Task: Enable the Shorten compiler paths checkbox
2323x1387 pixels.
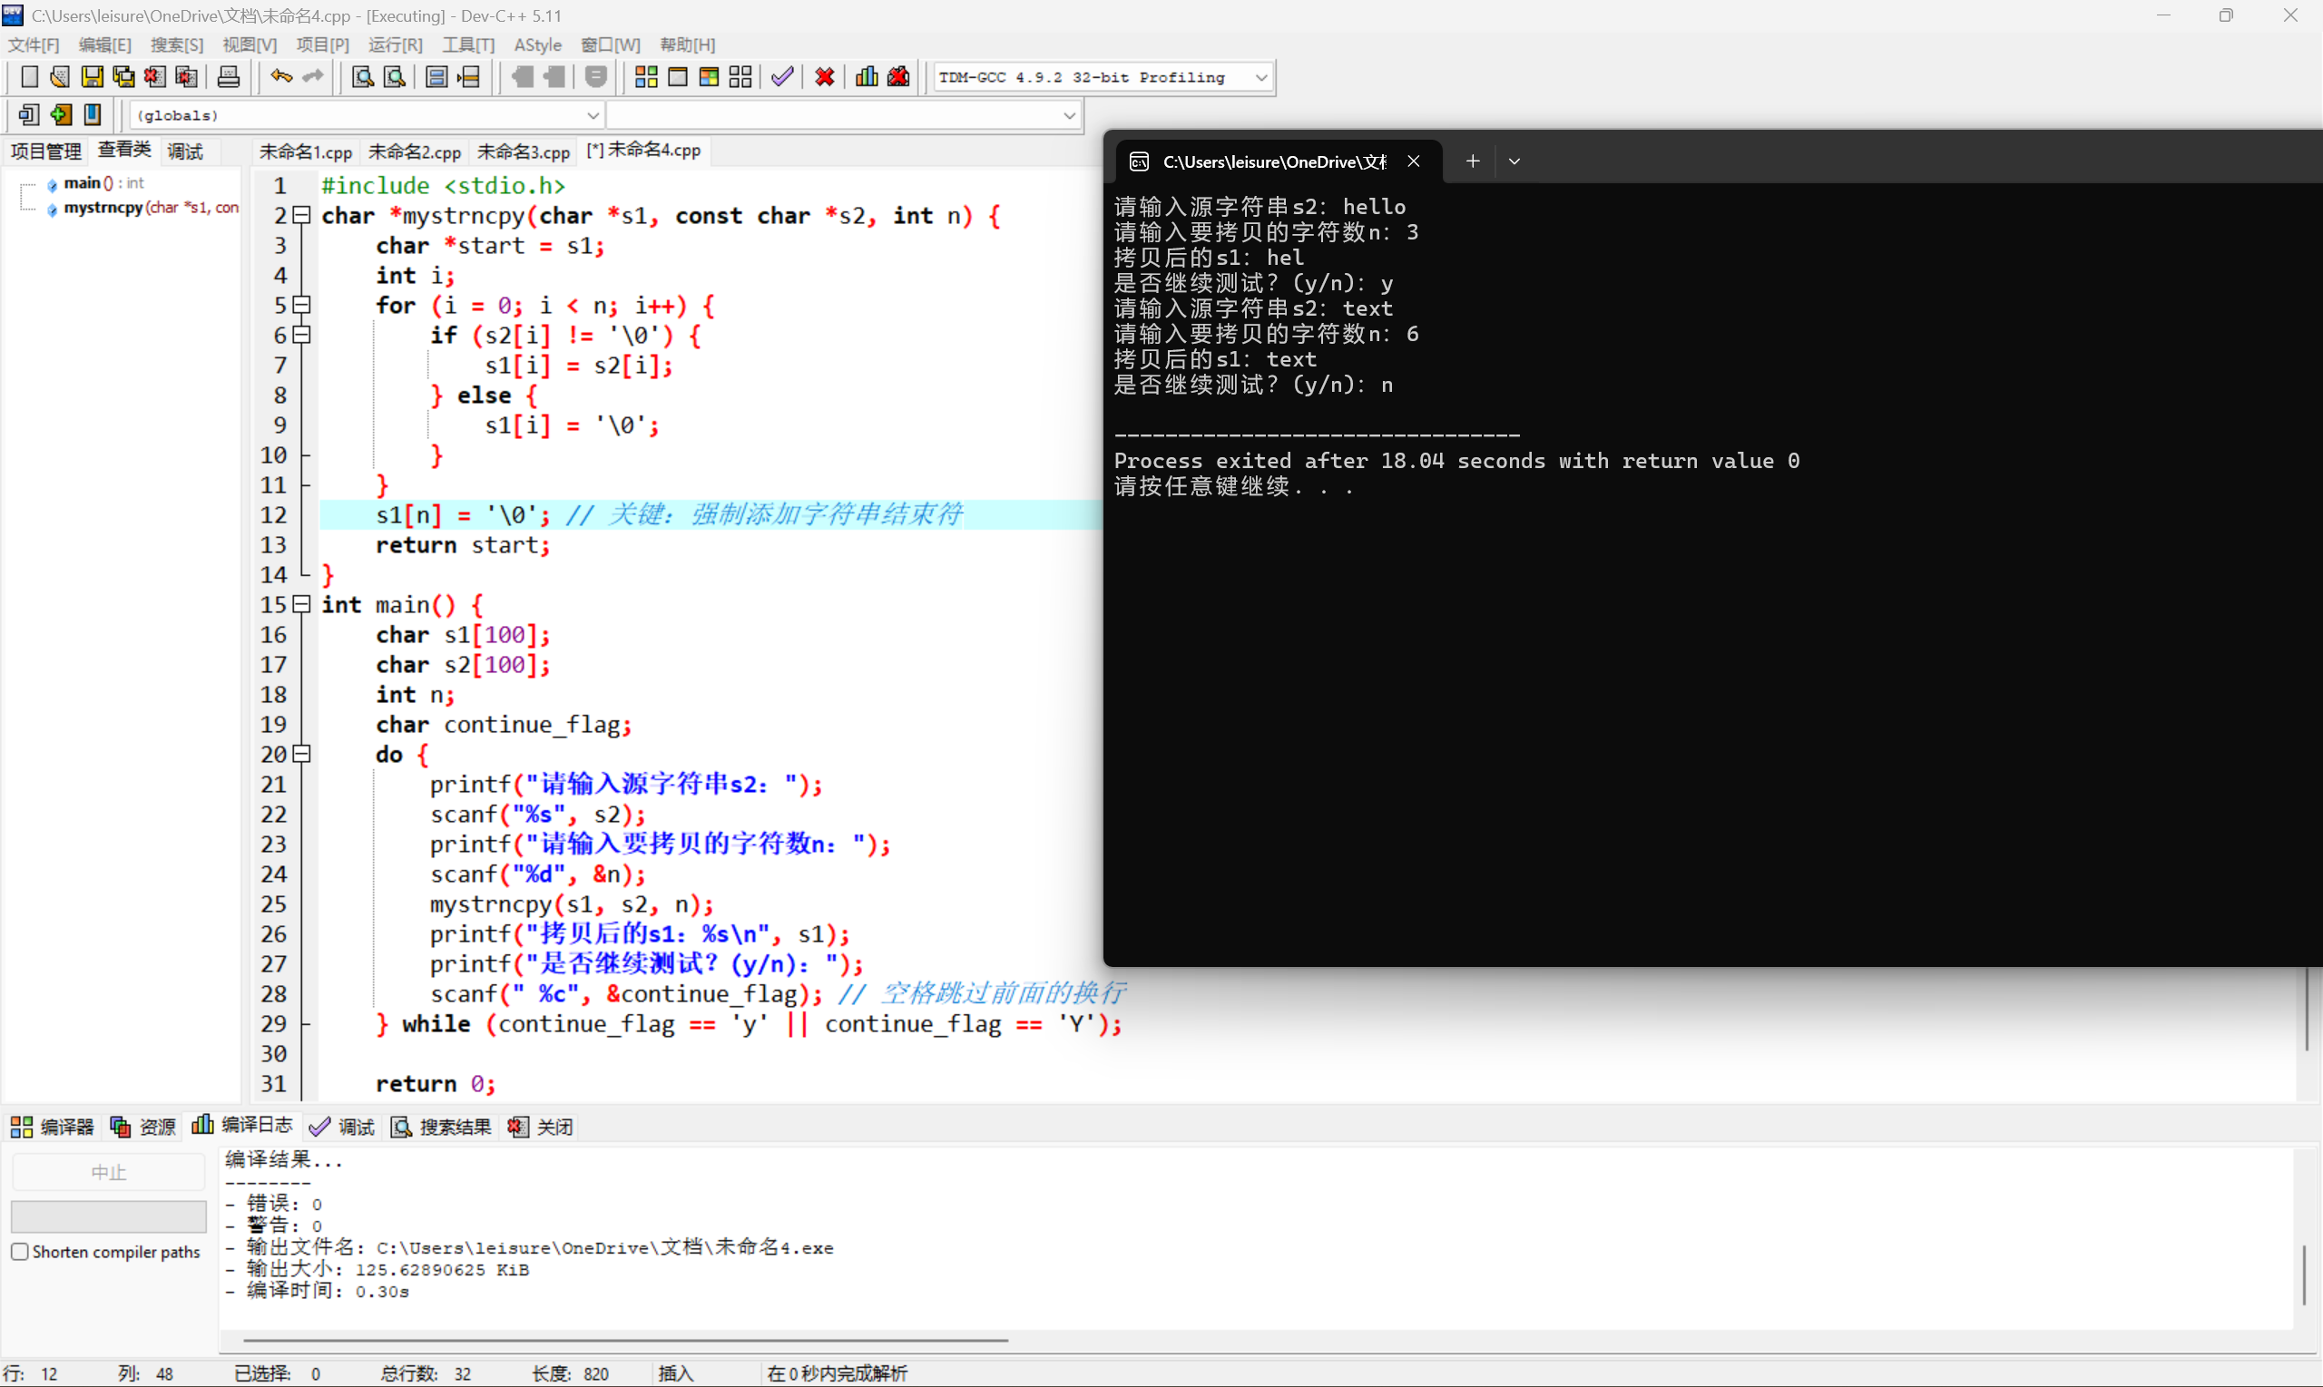Action: [20, 1252]
